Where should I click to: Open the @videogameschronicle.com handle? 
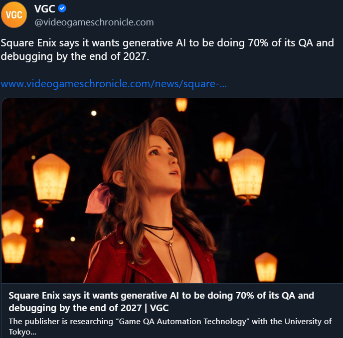[94, 22]
